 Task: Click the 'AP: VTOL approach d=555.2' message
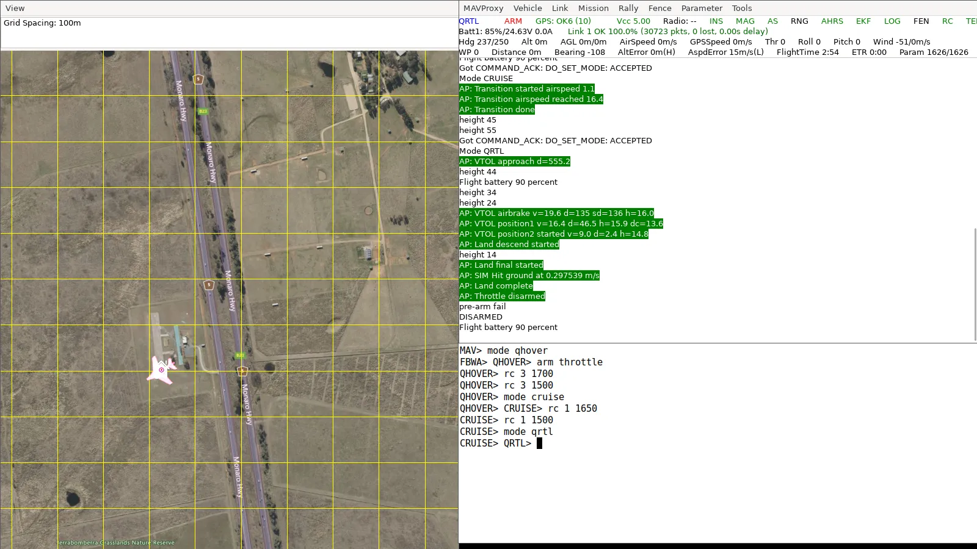(515, 161)
